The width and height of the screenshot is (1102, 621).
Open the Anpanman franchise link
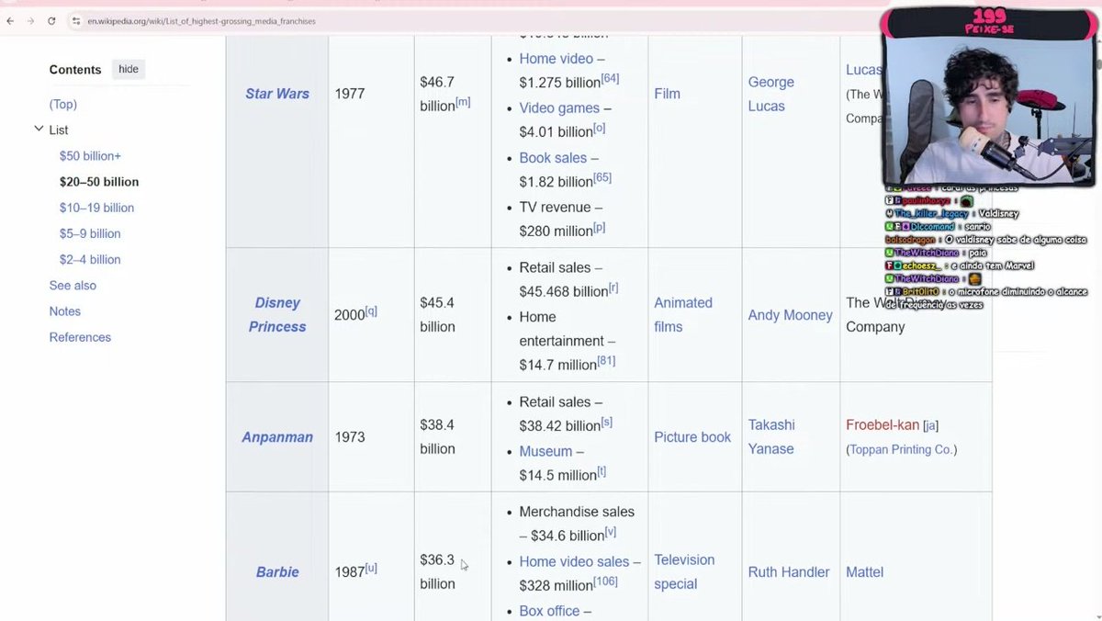click(x=277, y=437)
